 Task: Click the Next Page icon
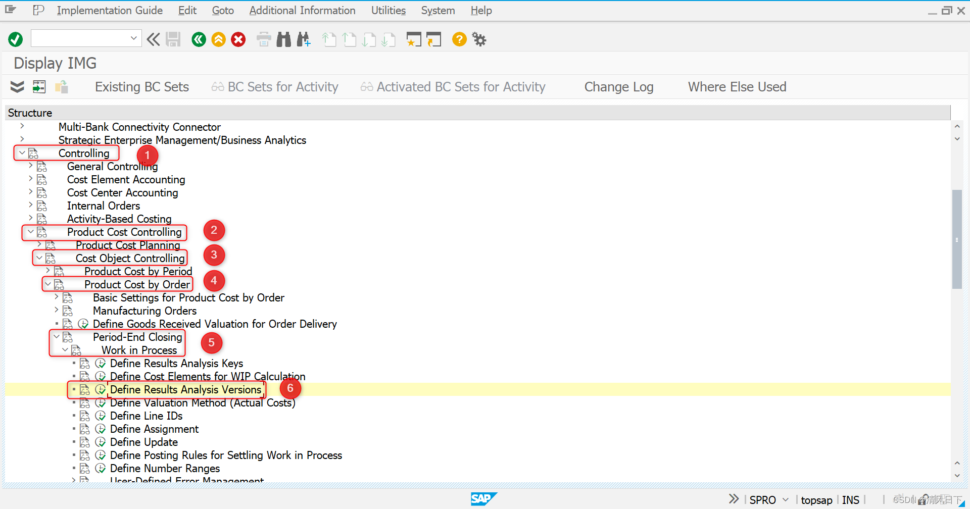pos(369,39)
